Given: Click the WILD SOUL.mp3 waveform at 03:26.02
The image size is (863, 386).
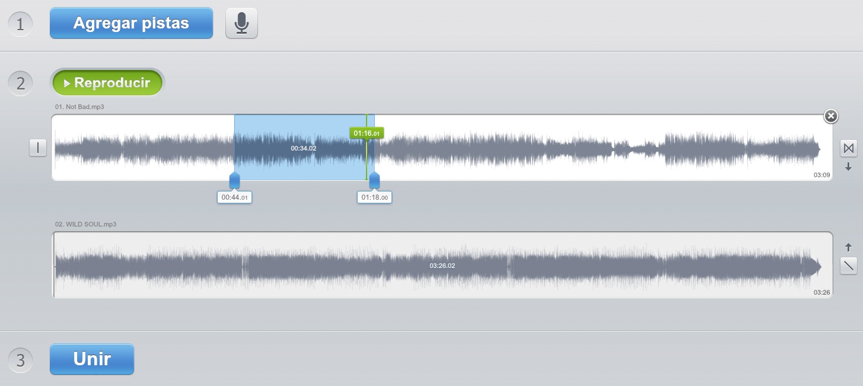Looking at the screenshot, I should click(x=442, y=265).
